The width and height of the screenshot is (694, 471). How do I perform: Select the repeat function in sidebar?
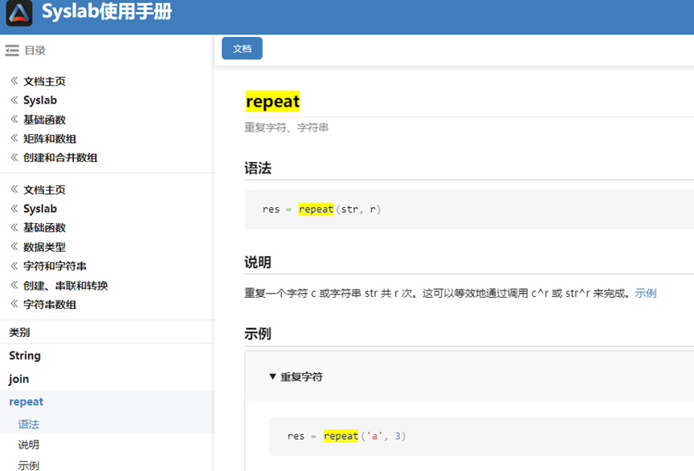coord(27,402)
